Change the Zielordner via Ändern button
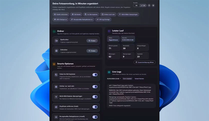Viewport: 209px width, 121px height. coord(92,51)
